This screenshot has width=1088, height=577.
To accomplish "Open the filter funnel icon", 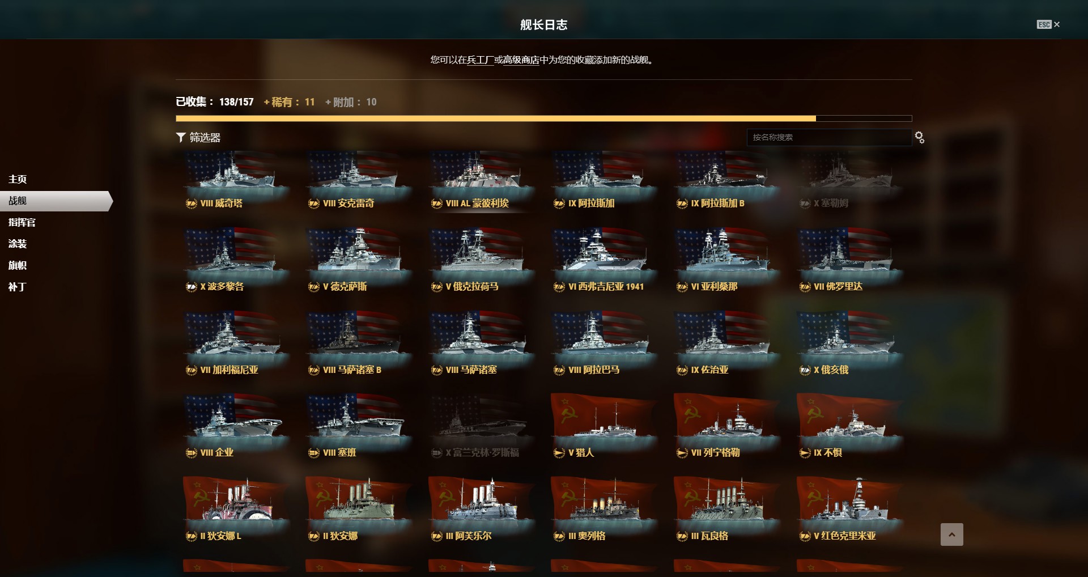I will pyautogui.click(x=181, y=137).
